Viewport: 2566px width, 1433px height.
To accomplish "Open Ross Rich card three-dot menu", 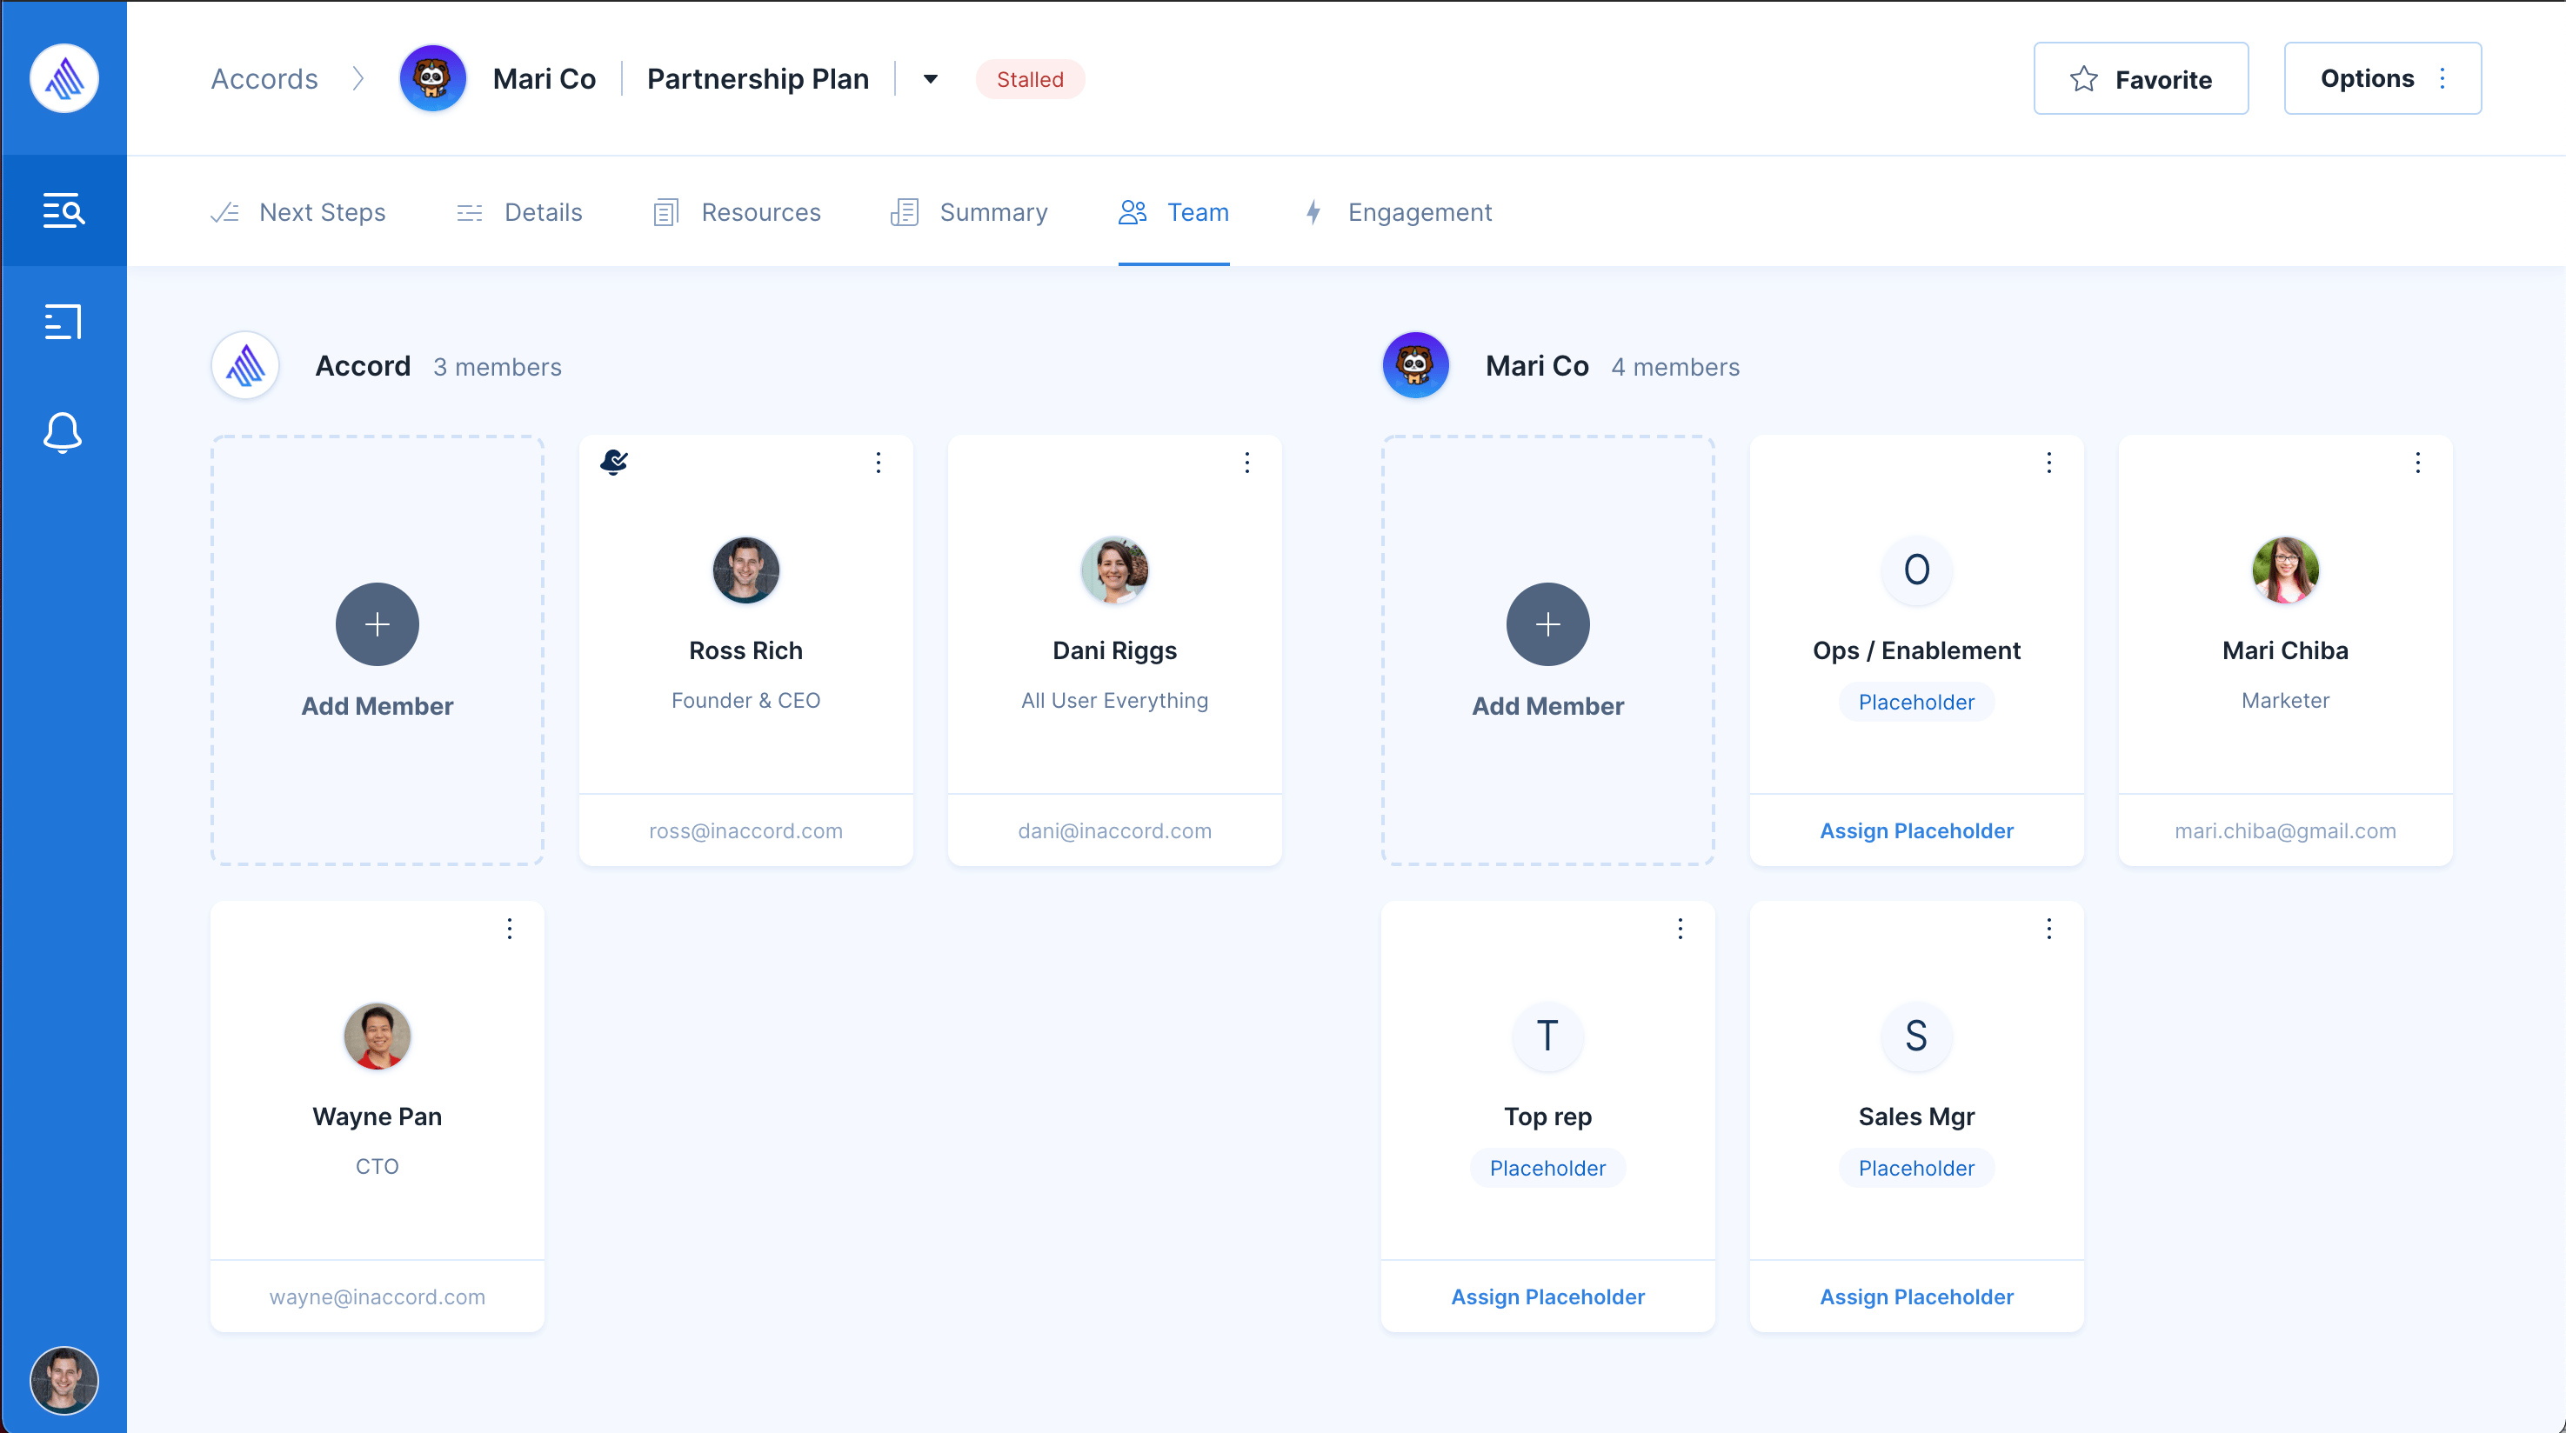I will [878, 462].
